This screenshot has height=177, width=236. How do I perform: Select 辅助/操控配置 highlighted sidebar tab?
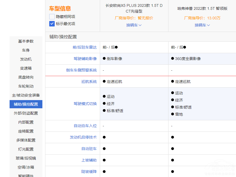pyautogui.click(x=26, y=104)
